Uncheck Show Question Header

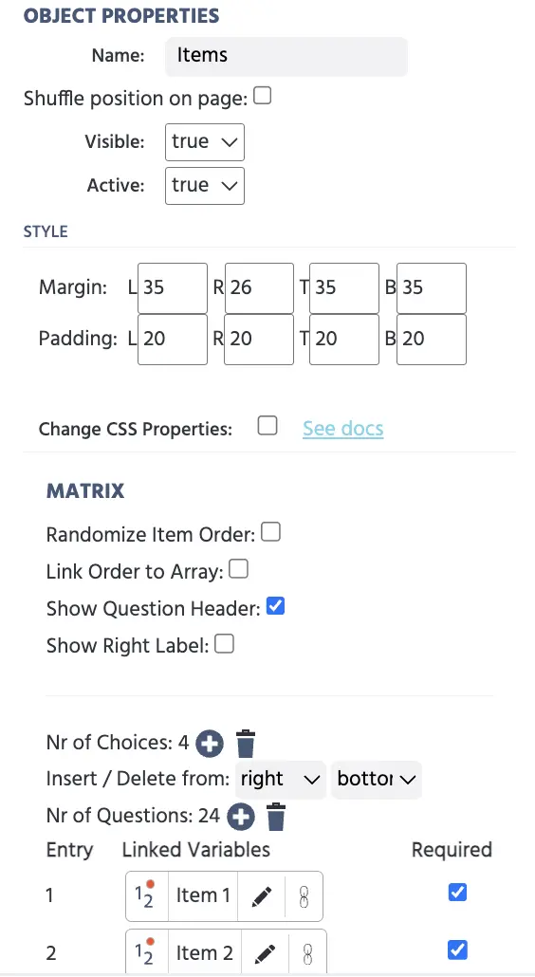pyautogui.click(x=275, y=606)
